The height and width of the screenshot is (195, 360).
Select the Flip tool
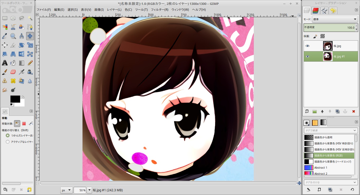tap(22, 54)
